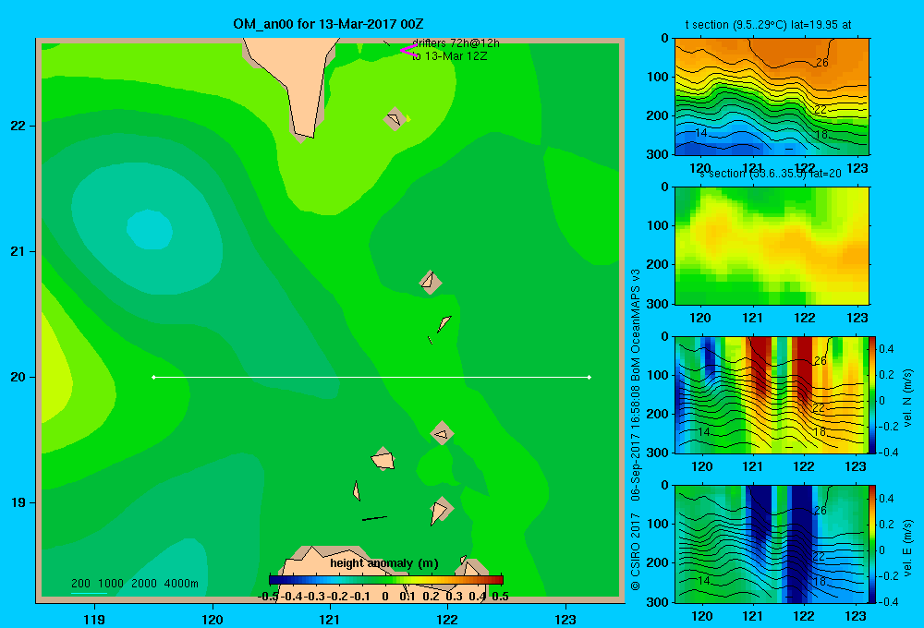Viewport: 924px width, 628px height.
Task: Click the 'to 13-Mar 12Z' label
Action: point(450,56)
